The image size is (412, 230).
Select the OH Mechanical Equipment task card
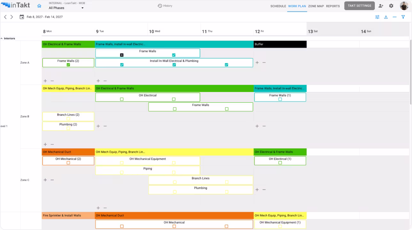click(x=147, y=161)
